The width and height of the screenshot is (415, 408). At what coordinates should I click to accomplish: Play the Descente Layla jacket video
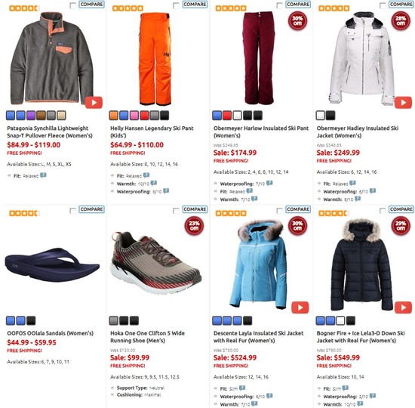300,308
